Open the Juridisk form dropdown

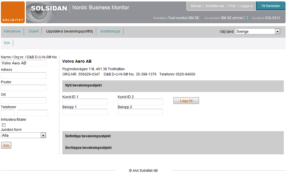pos(23,135)
